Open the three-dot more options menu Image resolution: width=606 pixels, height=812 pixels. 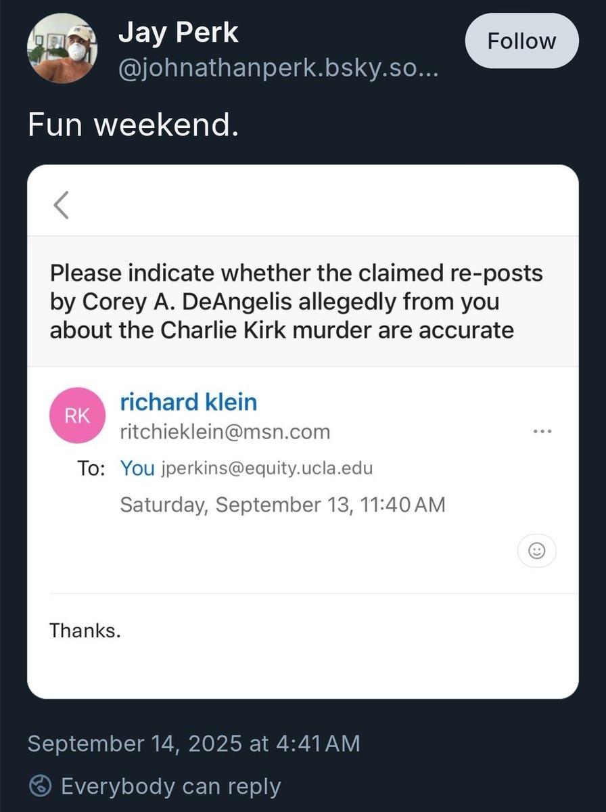coord(542,431)
